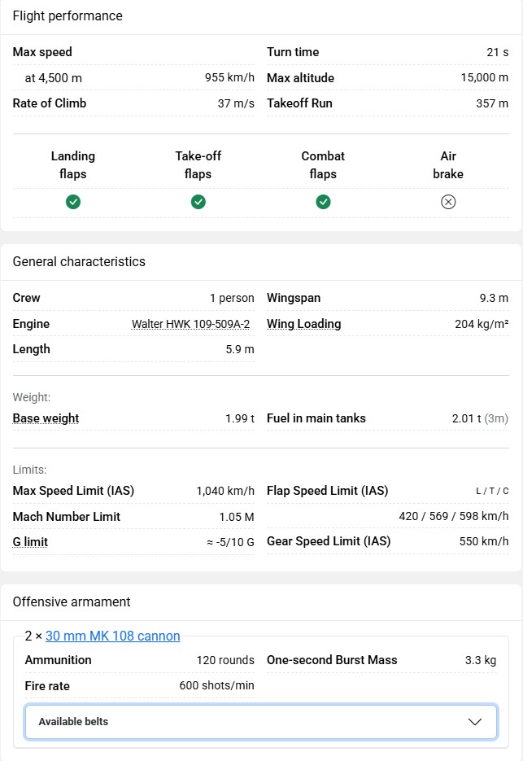Click the green check under Take-off flaps
Screen dimensions: 523x761
(x=198, y=202)
